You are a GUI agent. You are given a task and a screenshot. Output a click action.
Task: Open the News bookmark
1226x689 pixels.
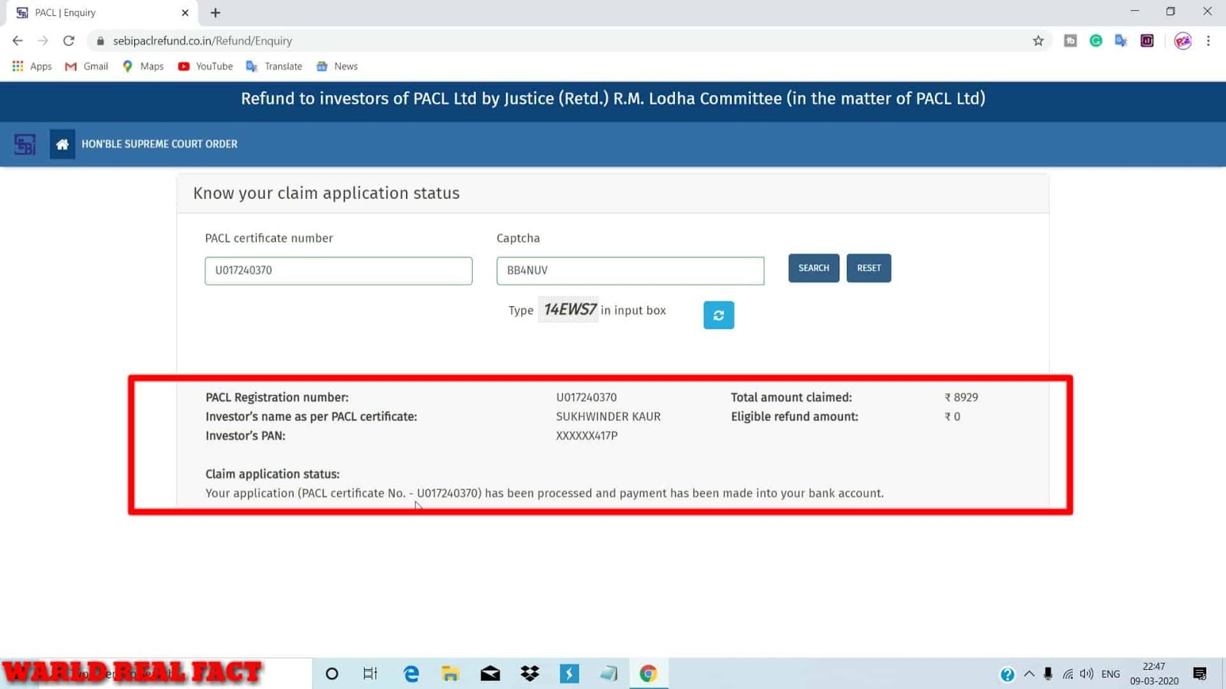pyautogui.click(x=337, y=66)
